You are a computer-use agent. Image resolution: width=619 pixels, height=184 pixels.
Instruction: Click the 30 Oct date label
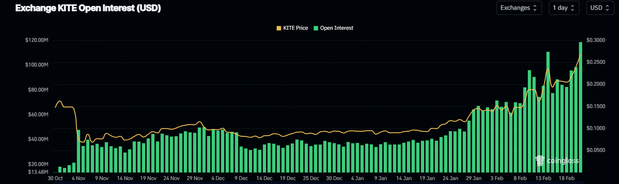tap(55, 178)
